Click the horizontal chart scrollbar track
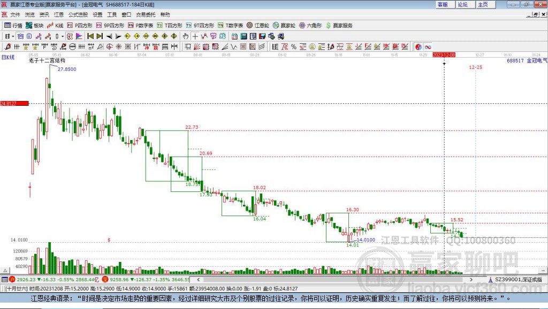The image size is (548, 309). pos(334,280)
